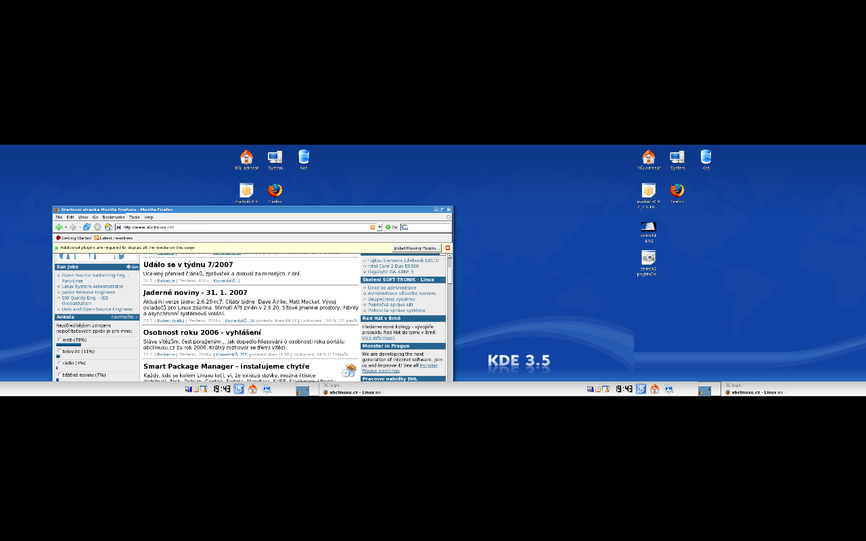Open 'Unix and Open Source Engineer' link
This screenshot has height=541, width=866.
tap(97, 309)
